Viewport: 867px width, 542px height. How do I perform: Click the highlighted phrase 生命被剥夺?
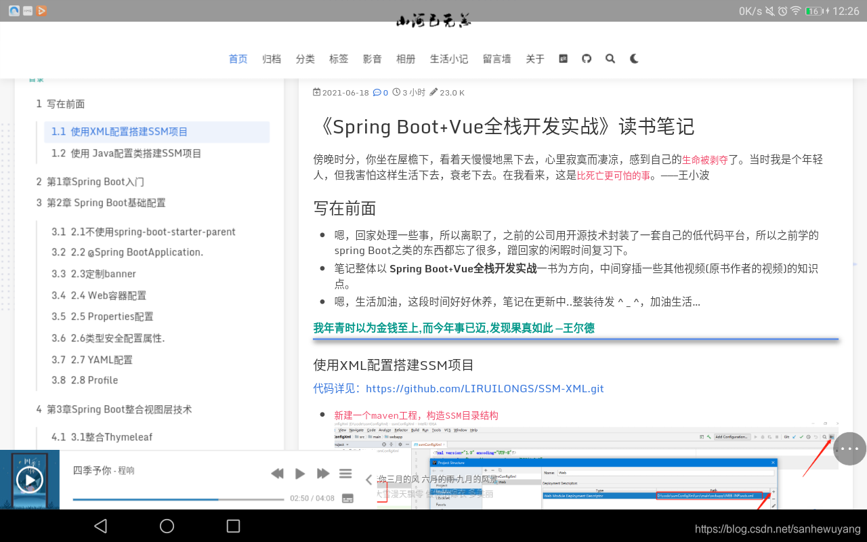704,160
